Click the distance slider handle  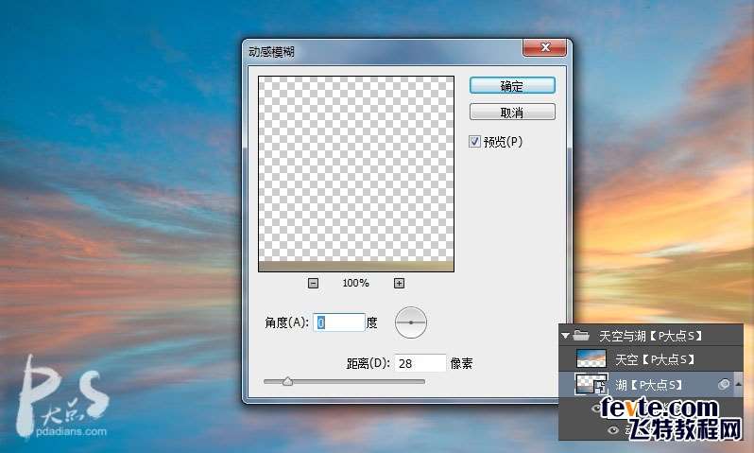point(287,381)
